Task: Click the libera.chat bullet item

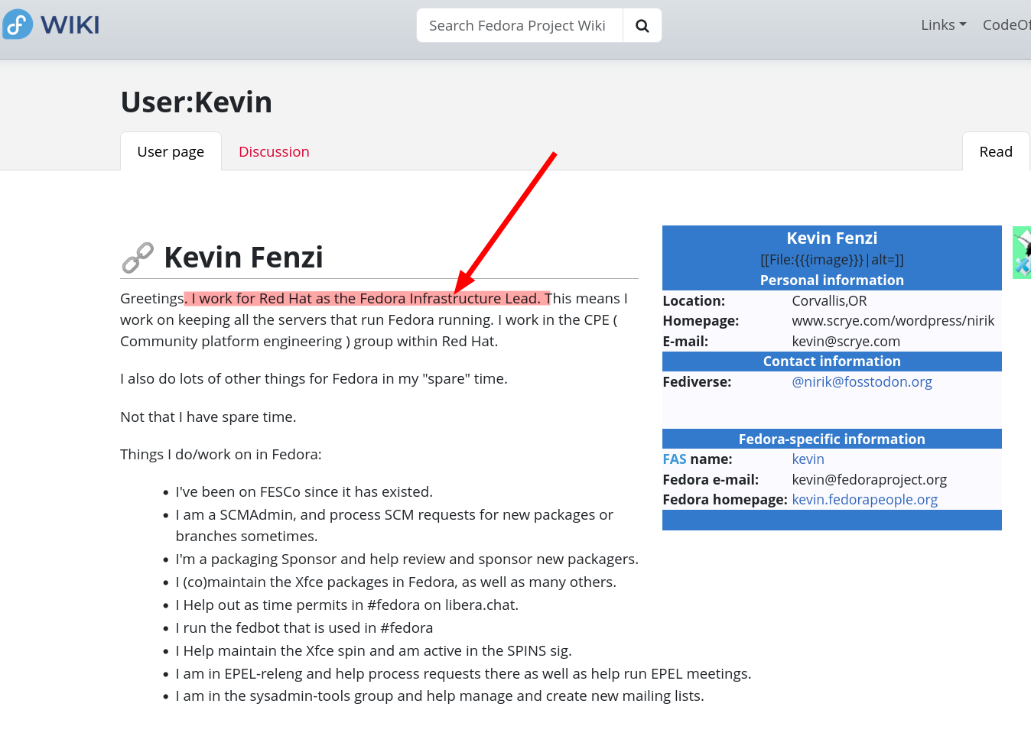Action: tap(347, 605)
